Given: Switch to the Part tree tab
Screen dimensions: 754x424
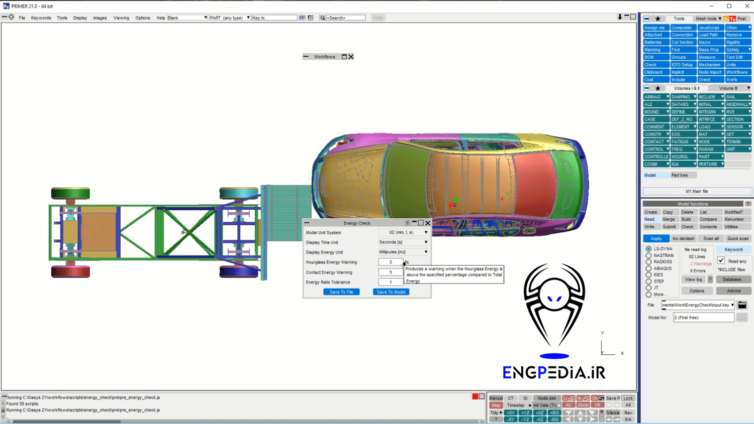Looking at the screenshot, I should pos(683,175).
